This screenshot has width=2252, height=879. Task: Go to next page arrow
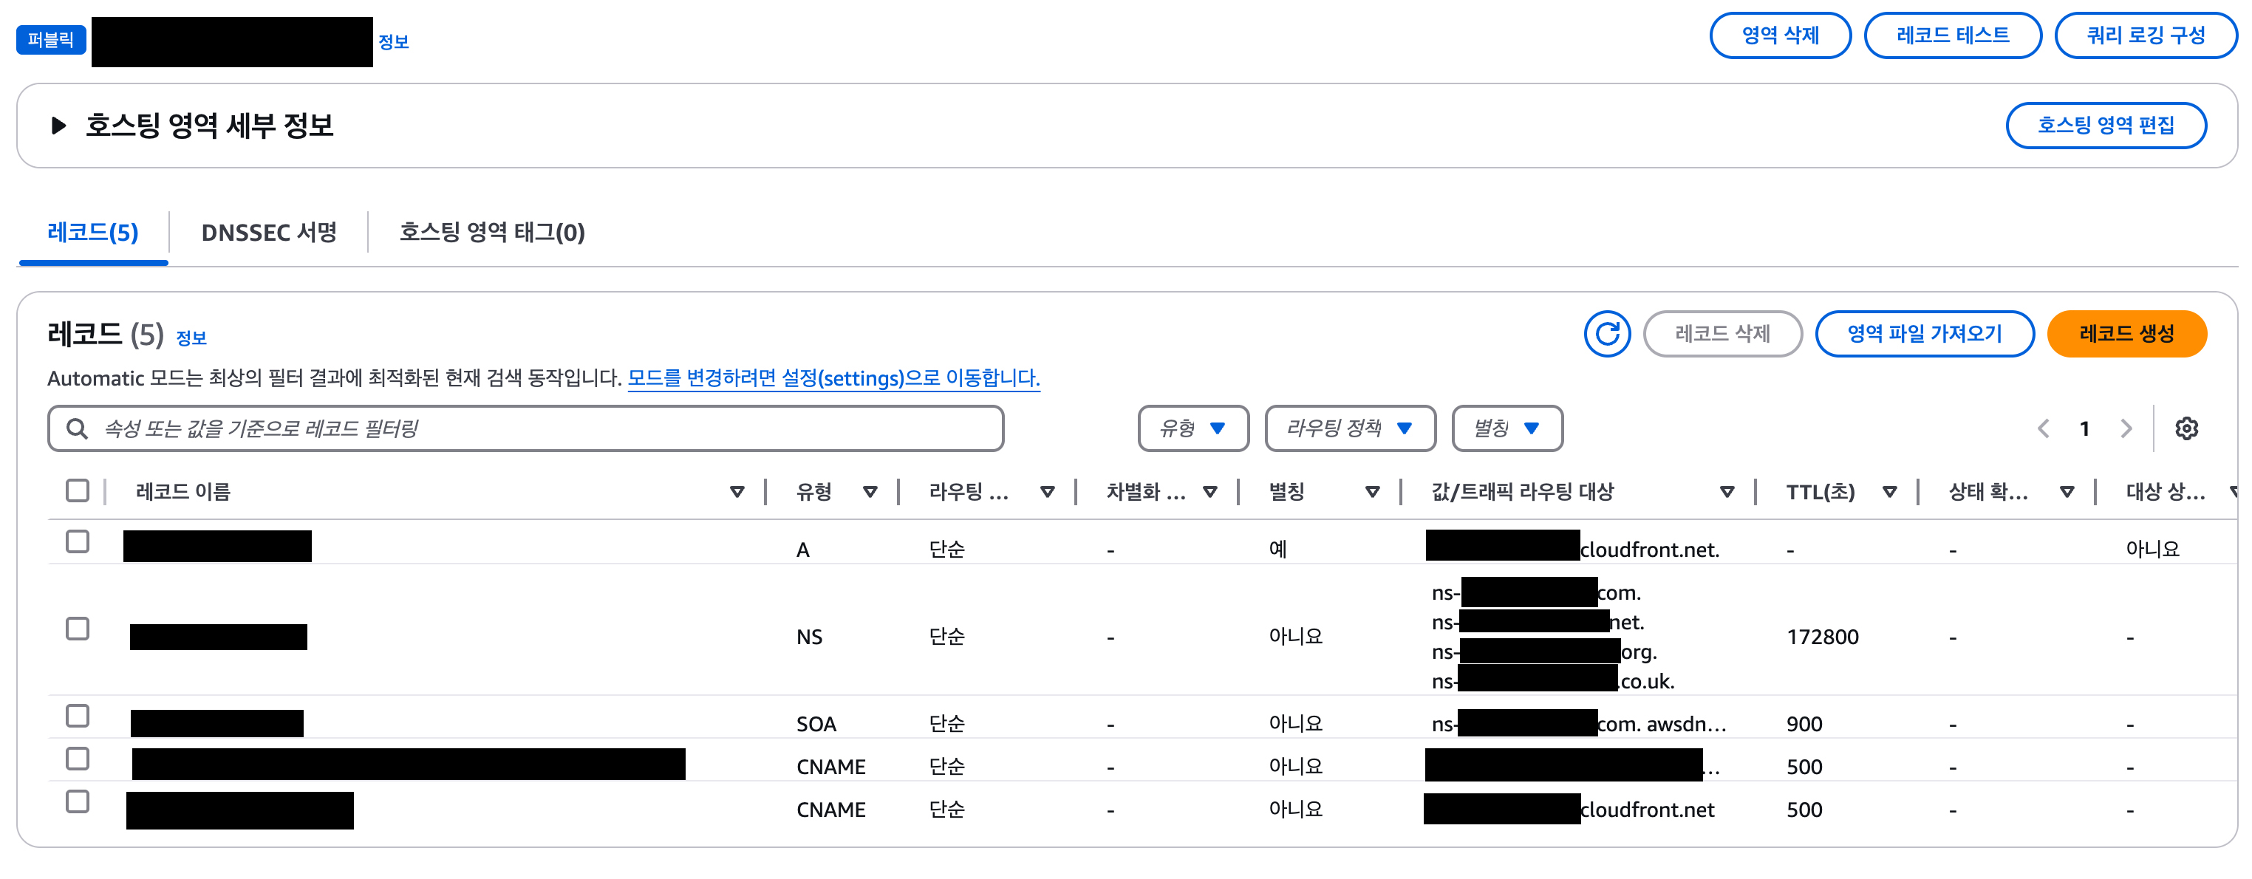2126,428
